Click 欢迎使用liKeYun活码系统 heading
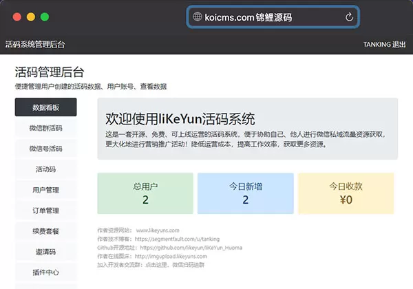Viewport: 413px width, 289px height. tap(180, 119)
